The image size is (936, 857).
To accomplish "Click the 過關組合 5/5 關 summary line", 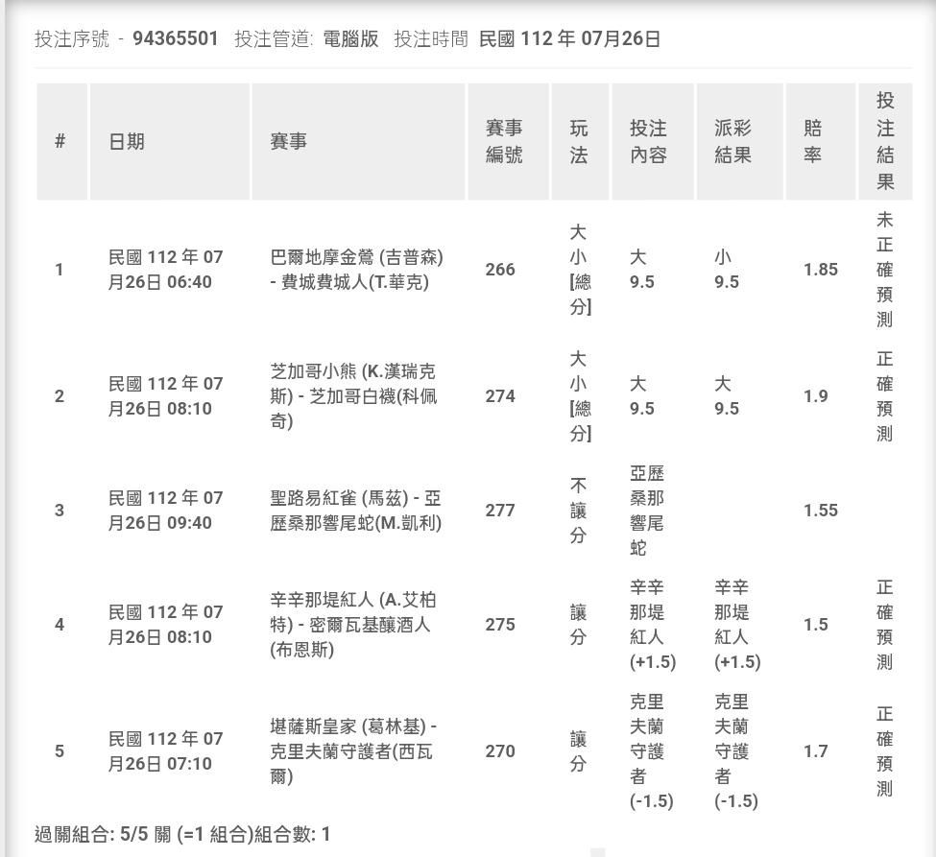I will [182, 834].
